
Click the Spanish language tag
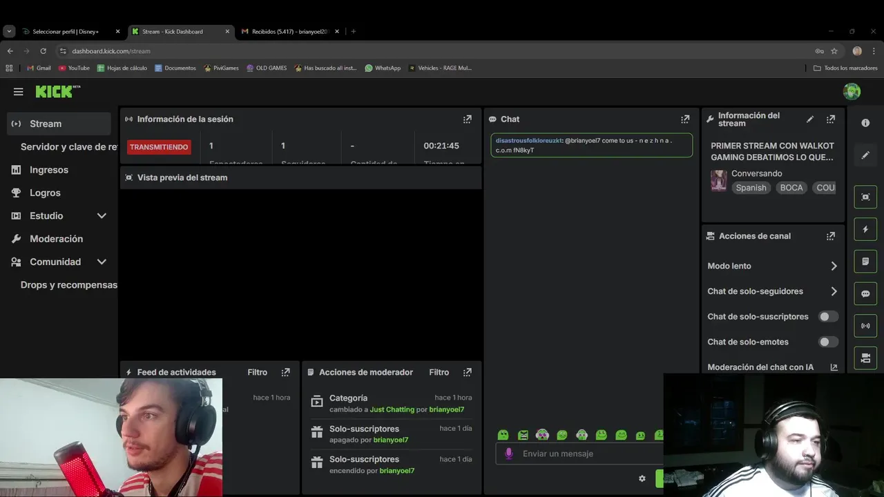pyautogui.click(x=751, y=188)
